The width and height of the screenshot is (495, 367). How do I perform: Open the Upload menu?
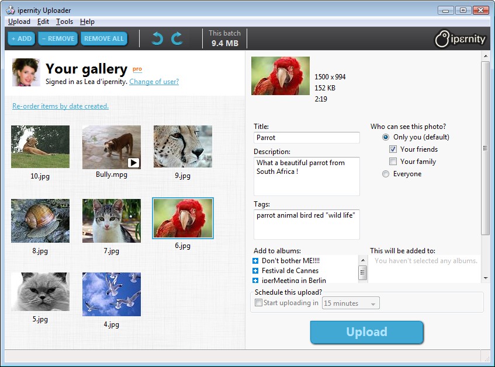pyautogui.click(x=19, y=22)
